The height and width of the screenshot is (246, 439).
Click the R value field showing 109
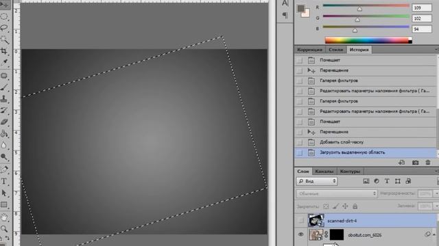(x=422, y=8)
